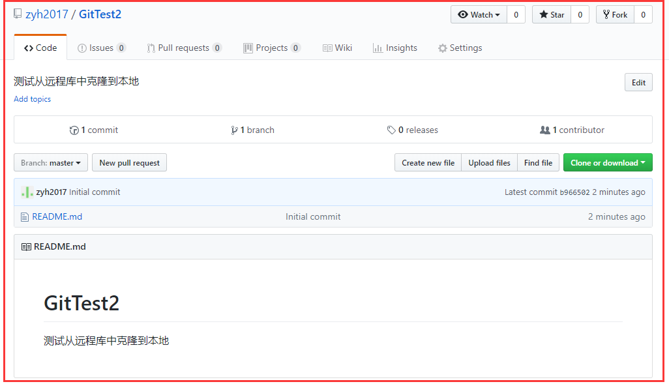Click the eye icon on Watch button
The width and height of the screenshot is (669, 384).
463,14
